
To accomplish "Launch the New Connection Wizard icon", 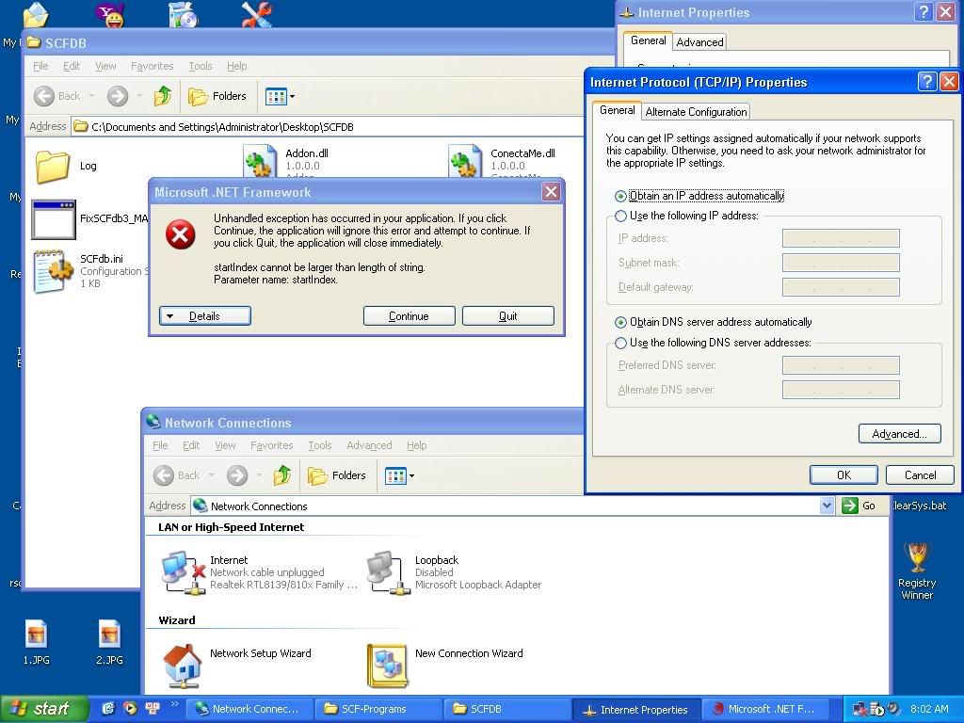I will tap(387, 666).
